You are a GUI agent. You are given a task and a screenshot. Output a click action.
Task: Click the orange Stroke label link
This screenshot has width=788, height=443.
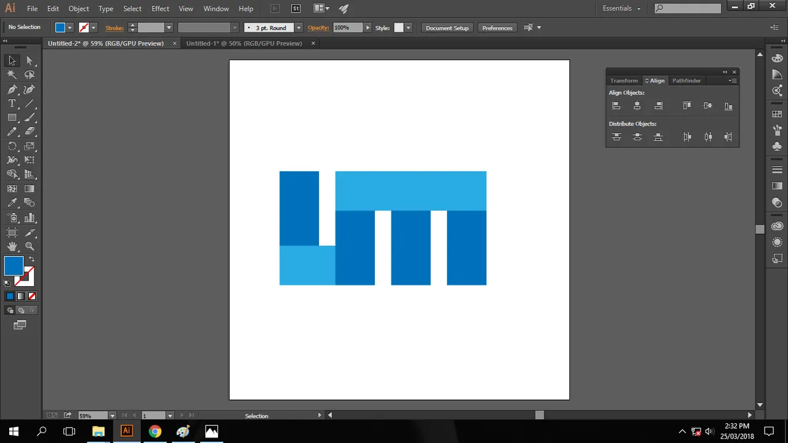(115, 28)
